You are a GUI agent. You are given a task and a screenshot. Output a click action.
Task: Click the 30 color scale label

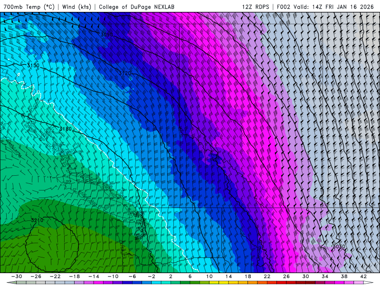[x=305, y=276]
